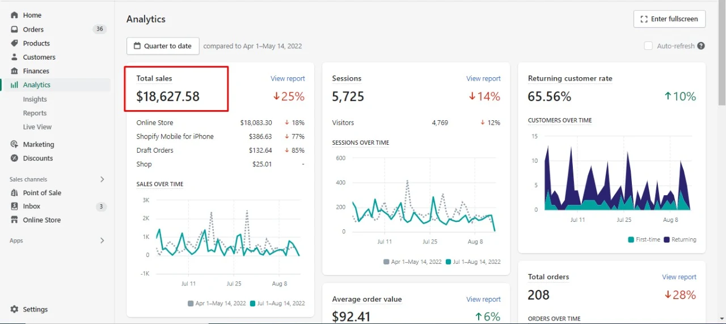Go to Orders in sidebar
726x324 pixels.
[33, 29]
